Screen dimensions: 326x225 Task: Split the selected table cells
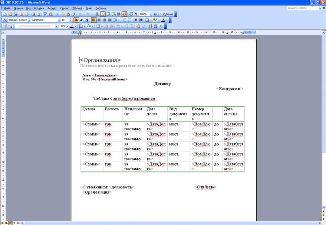point(112,26)
